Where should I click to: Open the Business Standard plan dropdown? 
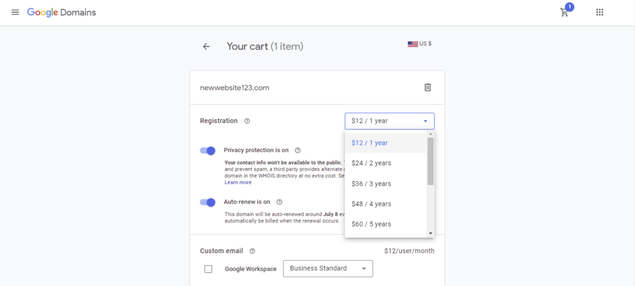(x=327, y=269)
